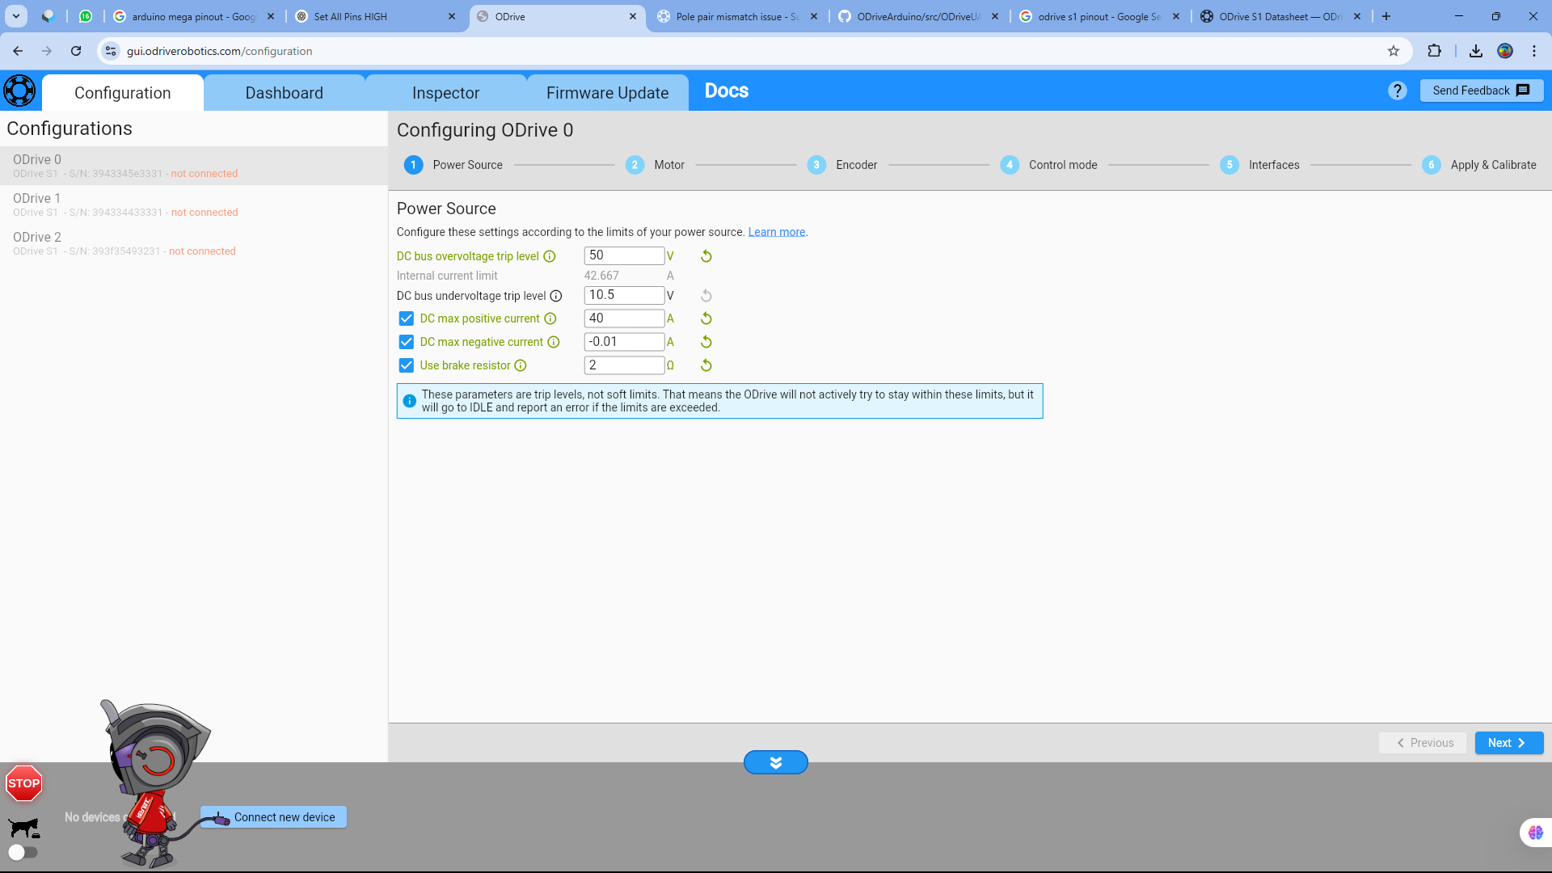The height and width of the screenshot is (873, 1552).
Task: Show info for DC bus overvoltage trip level
Action: coord(550,256)
